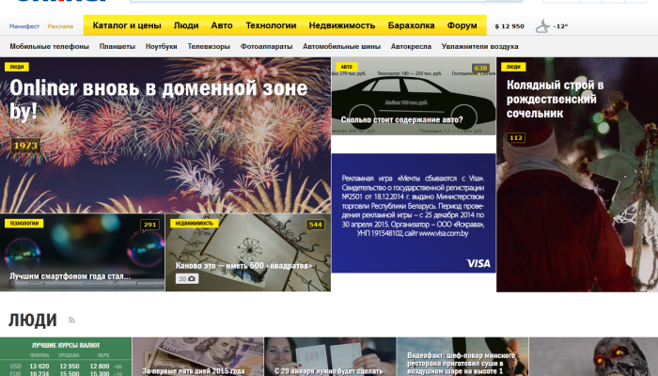Open comments bubble showing 544
Viewport: 658px width, 376px height.
tap(315, 225)
